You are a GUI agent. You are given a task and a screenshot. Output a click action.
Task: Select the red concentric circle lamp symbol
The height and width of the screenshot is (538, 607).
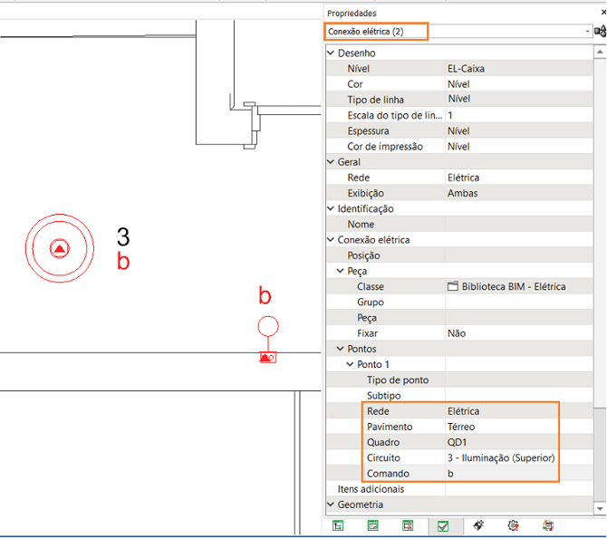tap(59, 247)
